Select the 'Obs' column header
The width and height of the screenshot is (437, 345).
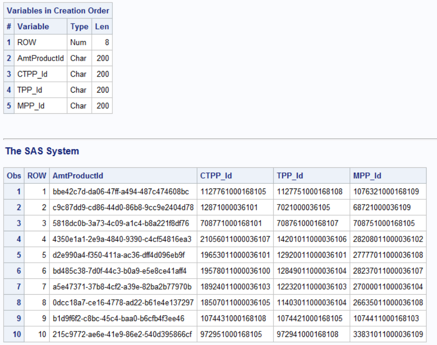tap(14, 175)
